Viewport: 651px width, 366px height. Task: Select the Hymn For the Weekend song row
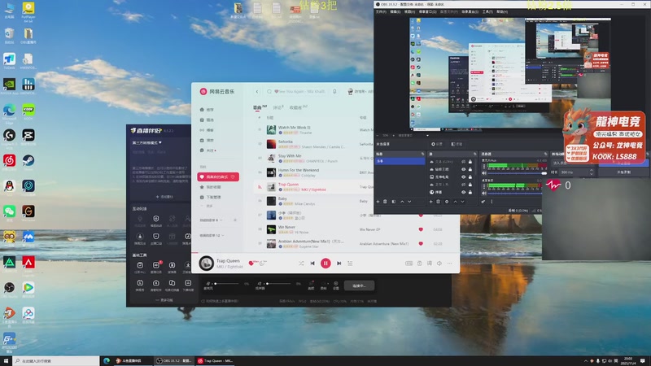pyautogui.click(x=313, y=172)
